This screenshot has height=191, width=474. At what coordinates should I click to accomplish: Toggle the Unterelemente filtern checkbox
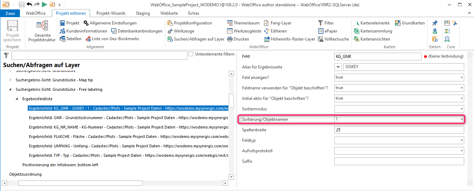[x=191, y=54]
